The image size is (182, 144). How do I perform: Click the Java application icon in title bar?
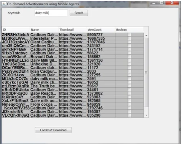point(4,4)
